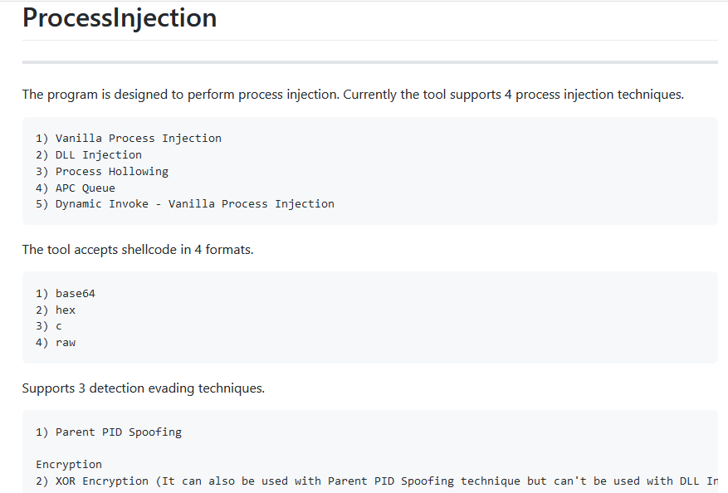Click the Supports 3 detection evading techniques text
728x493 pixels.
click(x=144, y=388)
